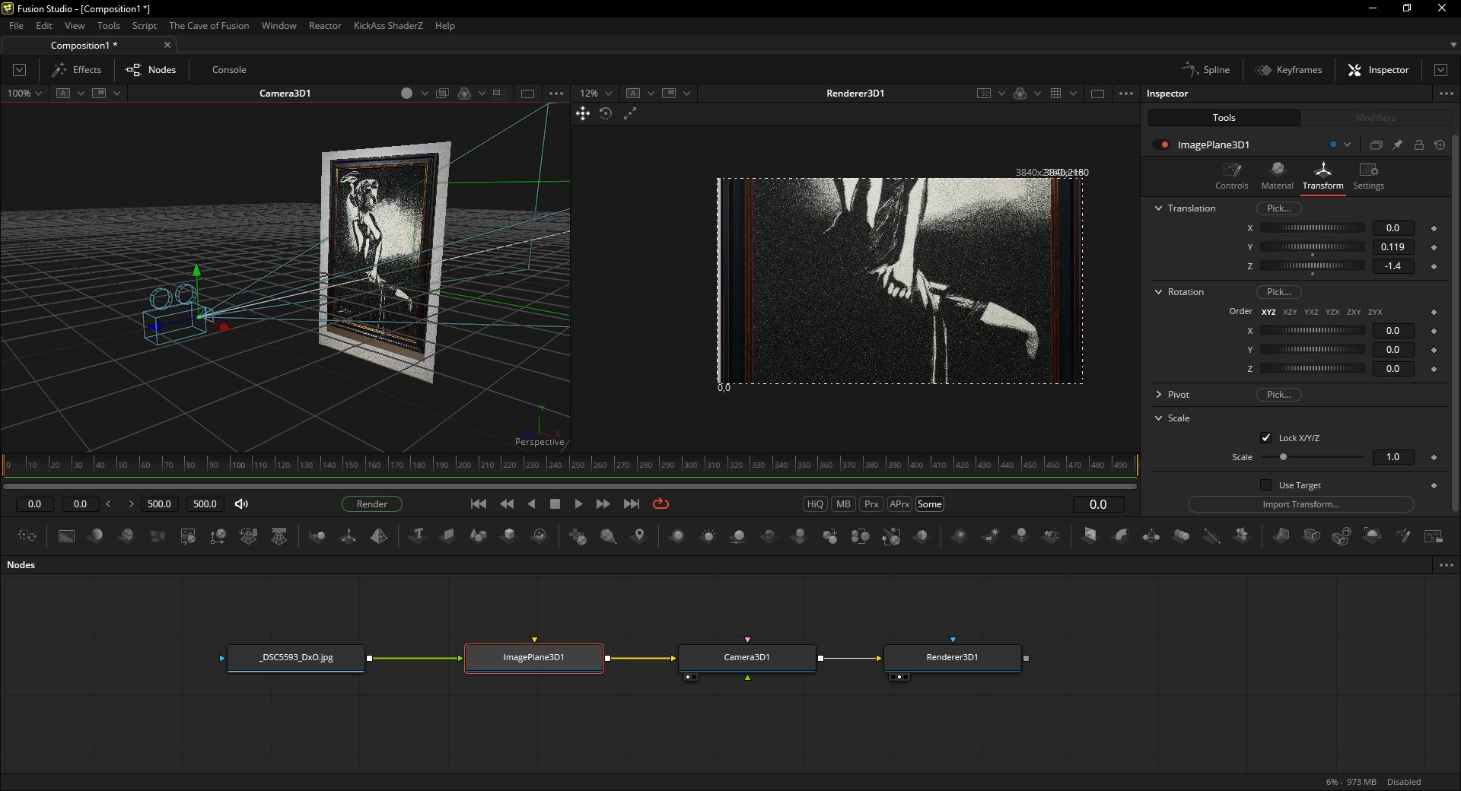Click Pivot Pick... button
The image size is (1461, 791).
point(1278,394)
